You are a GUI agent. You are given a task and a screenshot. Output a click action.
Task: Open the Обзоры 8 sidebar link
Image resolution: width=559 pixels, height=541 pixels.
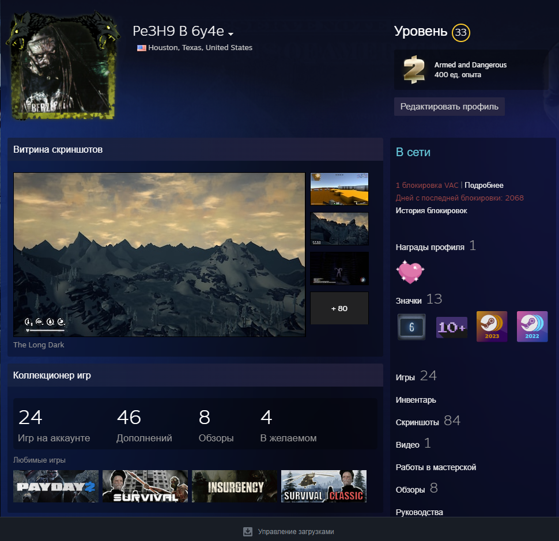click(417, 489)
